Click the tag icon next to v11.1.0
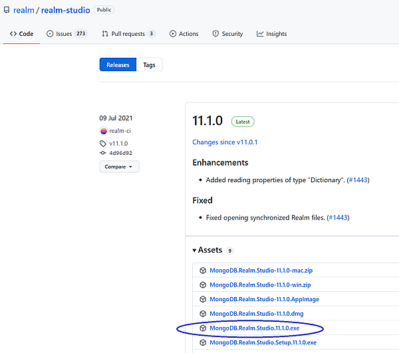399x353 pixels. [x=103, y=143]
